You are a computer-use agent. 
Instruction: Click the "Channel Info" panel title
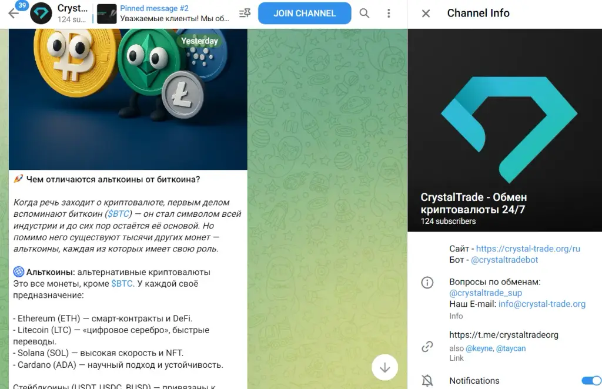(479, 13)
